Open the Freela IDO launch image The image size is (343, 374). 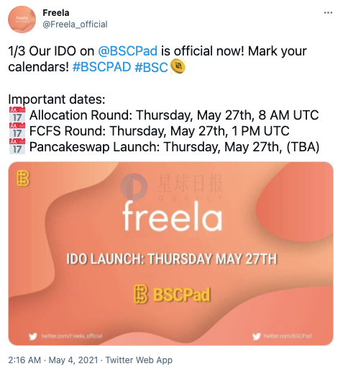pos(171,254)
